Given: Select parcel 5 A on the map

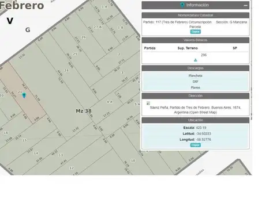Looking at the screenshot, I should 137,104.
